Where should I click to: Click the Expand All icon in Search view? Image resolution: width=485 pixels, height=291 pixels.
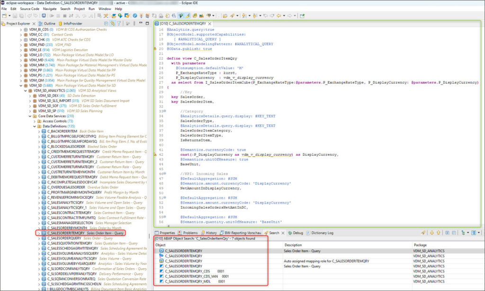448,232
